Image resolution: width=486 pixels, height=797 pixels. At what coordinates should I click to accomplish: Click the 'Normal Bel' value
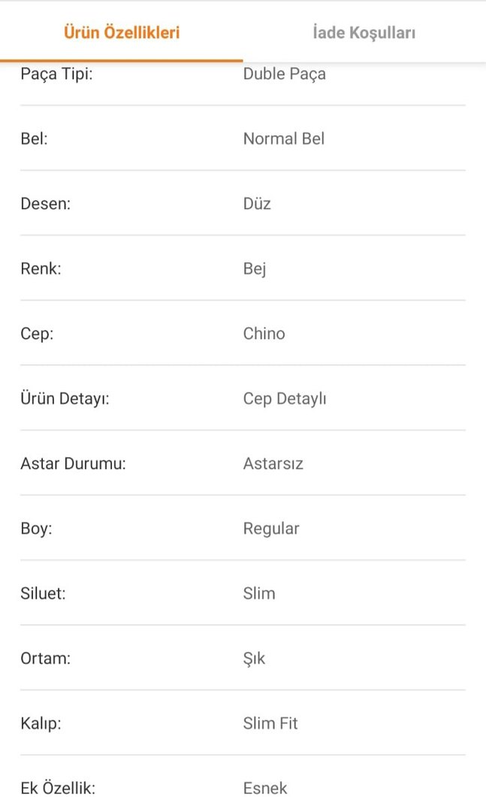tap(283, 138)
